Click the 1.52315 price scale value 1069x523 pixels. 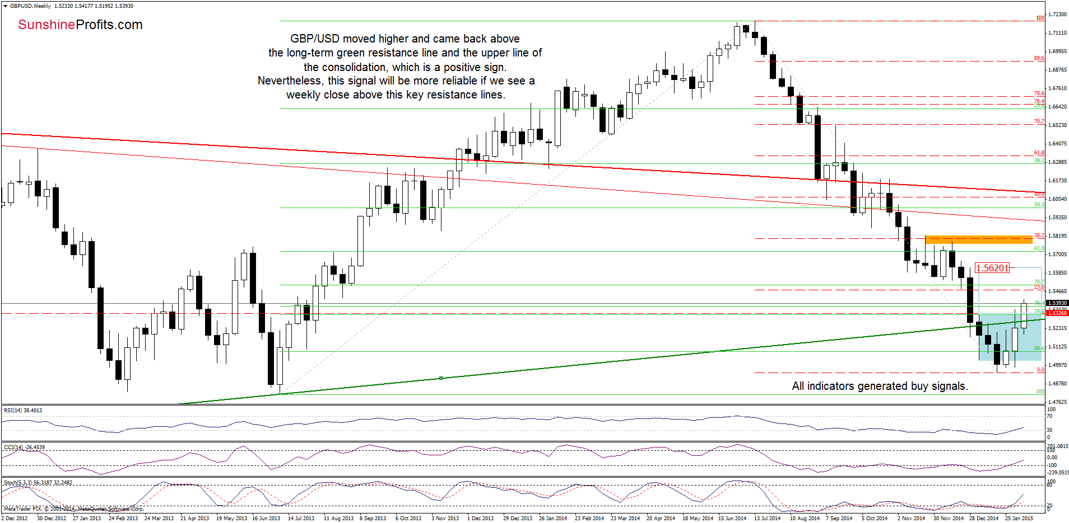(x=1057, y=328)
